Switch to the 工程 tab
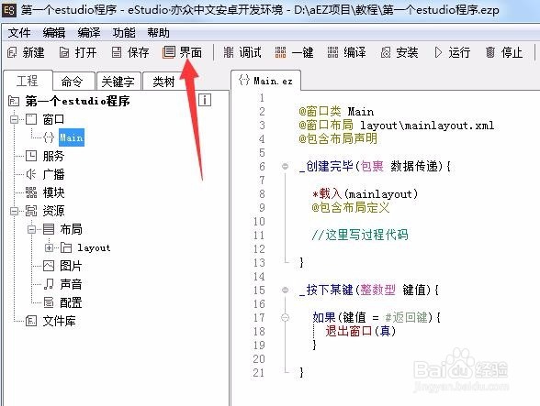 coord(28,81)
